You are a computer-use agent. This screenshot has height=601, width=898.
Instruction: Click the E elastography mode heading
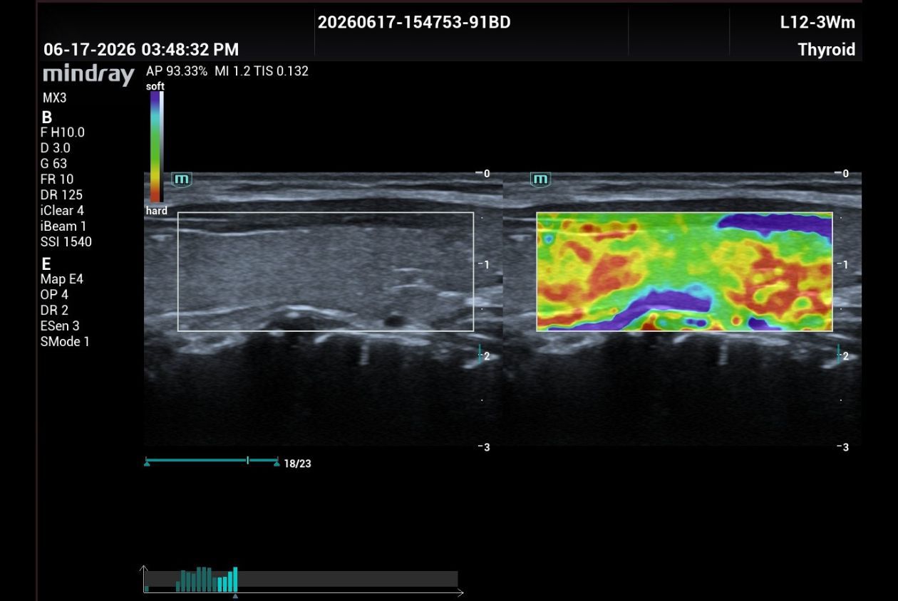click(46, 264)
